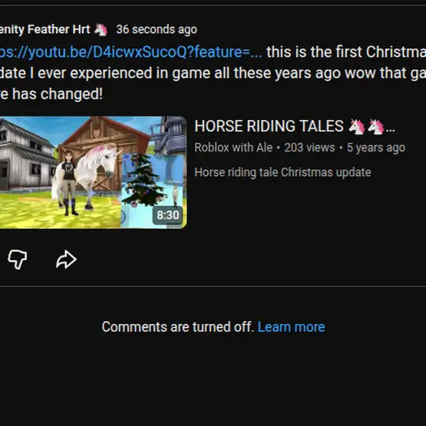Open the youtu.be/D4icwxSucoQ link
The width and height of the screenshot is (426, 426).
coord(131,52)
